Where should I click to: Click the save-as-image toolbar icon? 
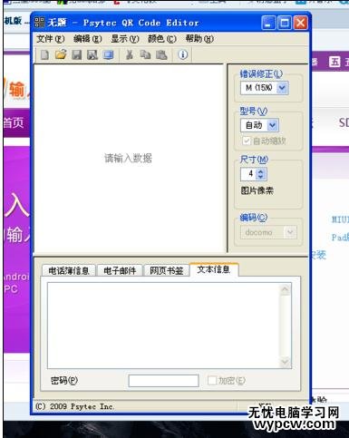[x=92, y=55]
